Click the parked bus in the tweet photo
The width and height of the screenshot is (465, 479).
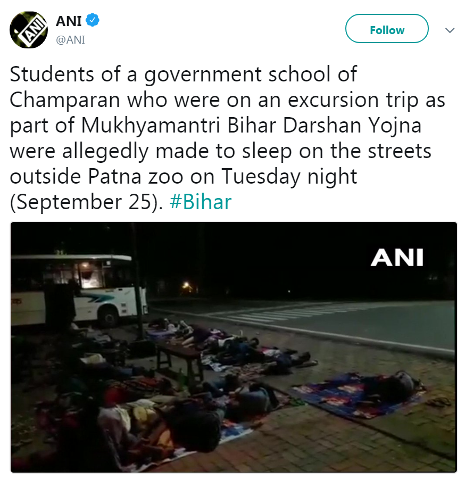pyautogui.click(x=78, y=290)
